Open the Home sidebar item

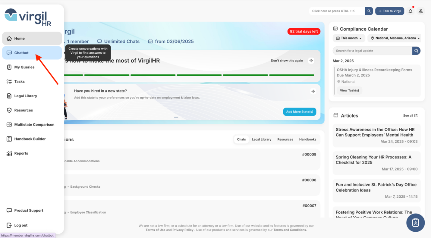32,39
